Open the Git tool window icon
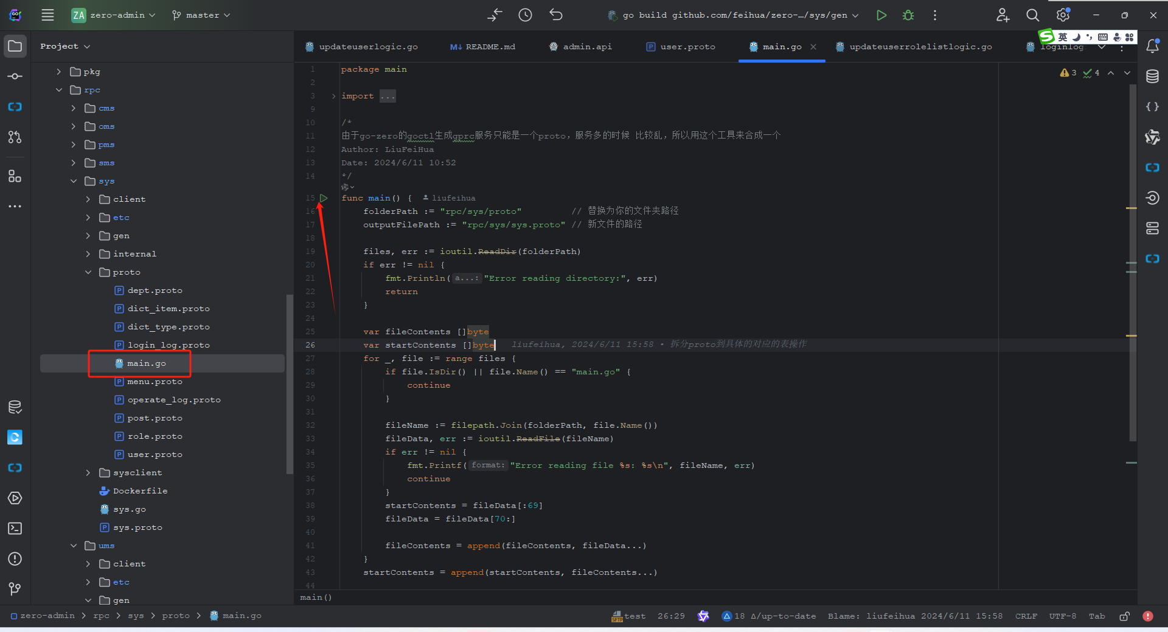Image resolution: width=1168 pixels, height=632 pixels. tap(15, 589)
